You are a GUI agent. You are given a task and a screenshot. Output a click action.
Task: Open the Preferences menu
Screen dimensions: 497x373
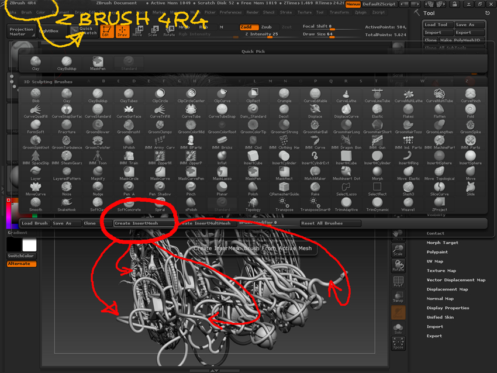coord(230,11)
